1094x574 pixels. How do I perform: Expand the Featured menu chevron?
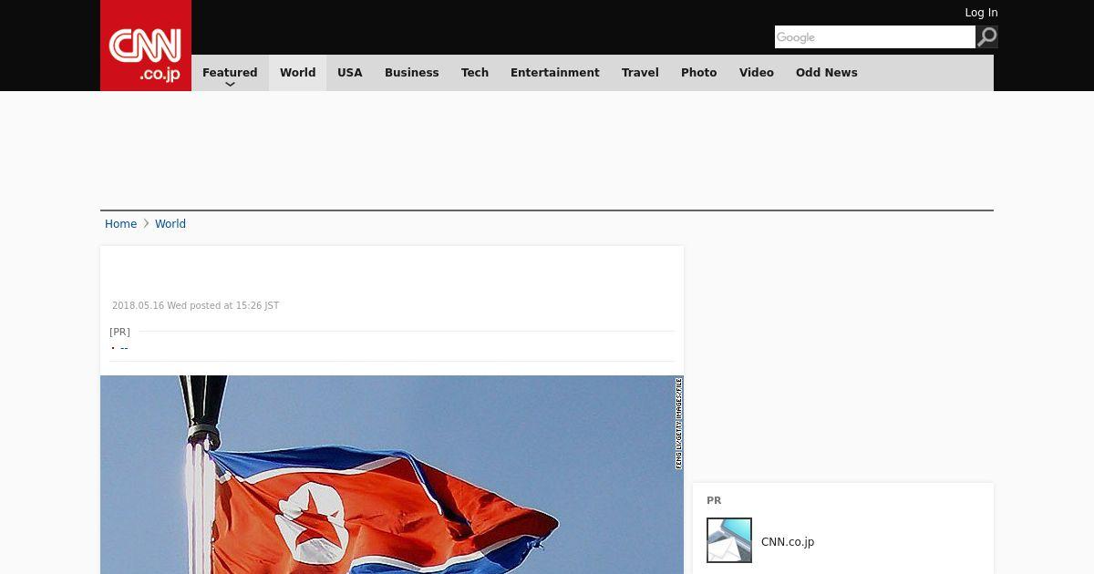point(230,84)
